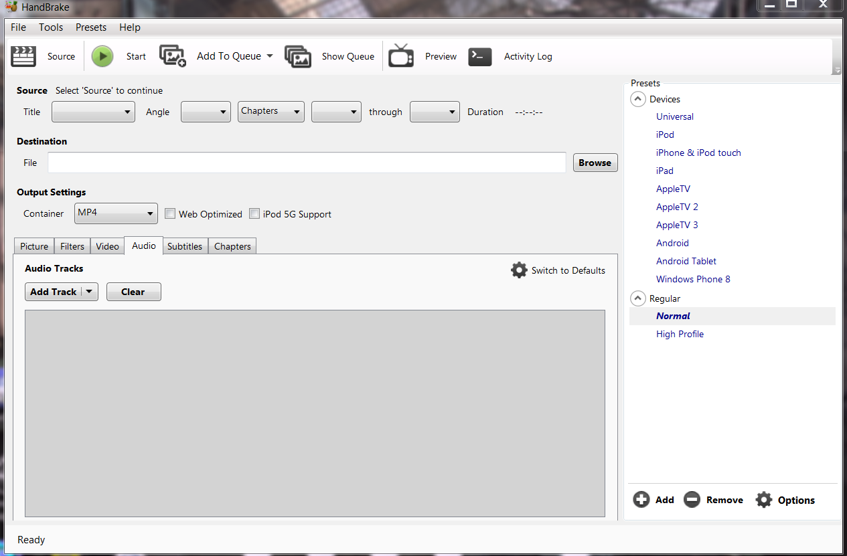The width and height of the screenshot is (847, 556).
Task: Select the High Profile preset
Action: 680,334
